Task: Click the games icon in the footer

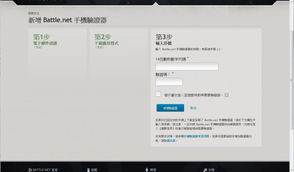Action: 89,170
